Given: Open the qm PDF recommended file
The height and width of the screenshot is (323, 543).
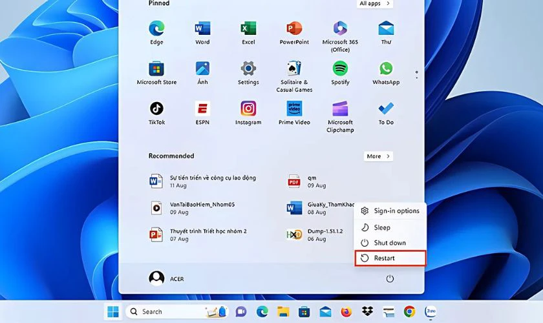Looking at the screenshot, I should [x=307, y=182].
